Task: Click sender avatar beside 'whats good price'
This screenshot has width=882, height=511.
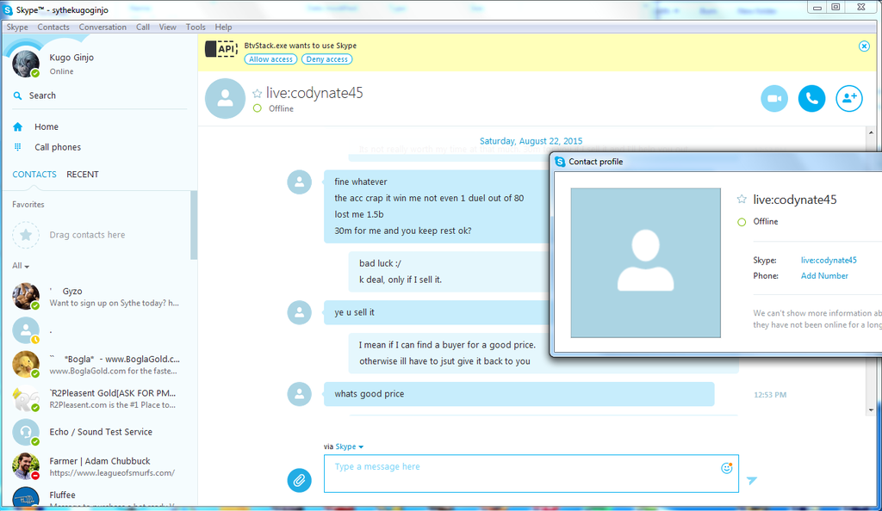Action: [299, 394]
